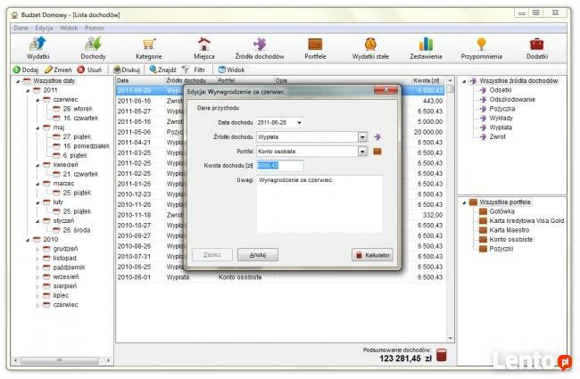Click the Kalkulator button
The width and height of the screenshot is (580, 379).
click(x=372, y=255)
